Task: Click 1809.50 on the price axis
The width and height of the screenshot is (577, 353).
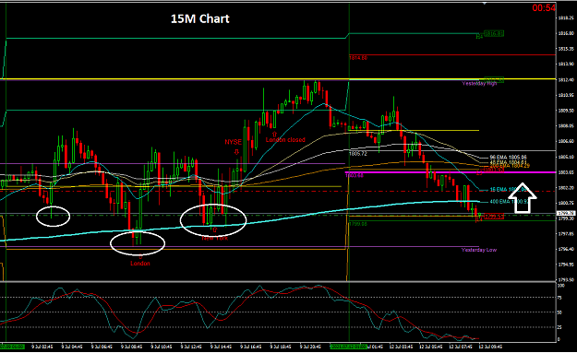Action: tap(566, 111)
